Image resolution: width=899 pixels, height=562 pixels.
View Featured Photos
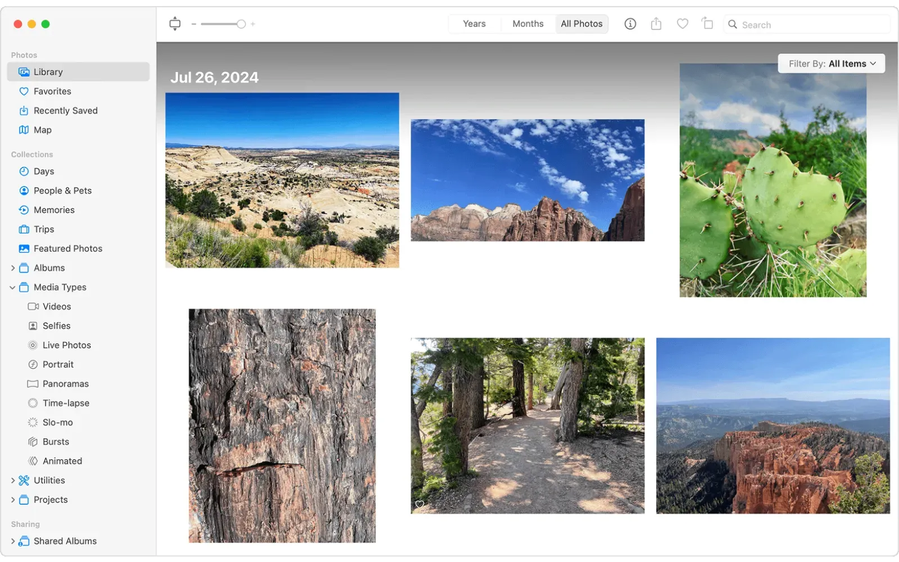[67, 248]
